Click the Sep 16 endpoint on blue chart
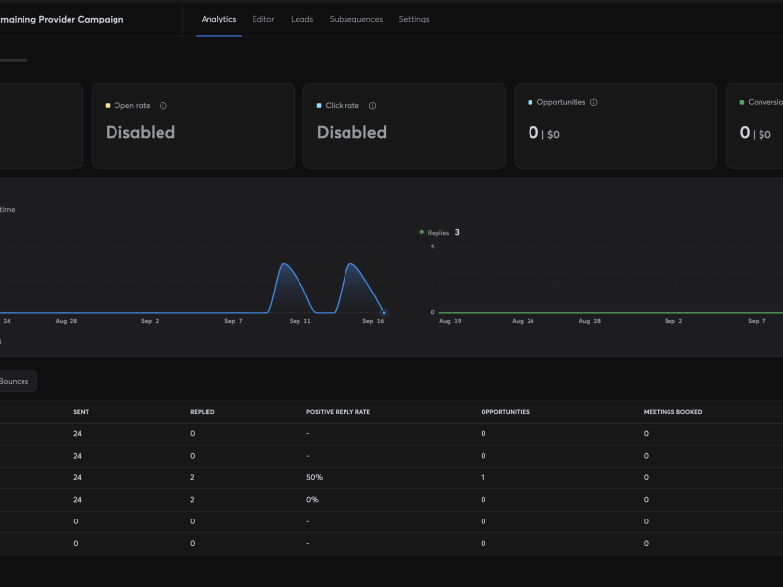Viewport: 783px width, 587px height. point(384,313)
